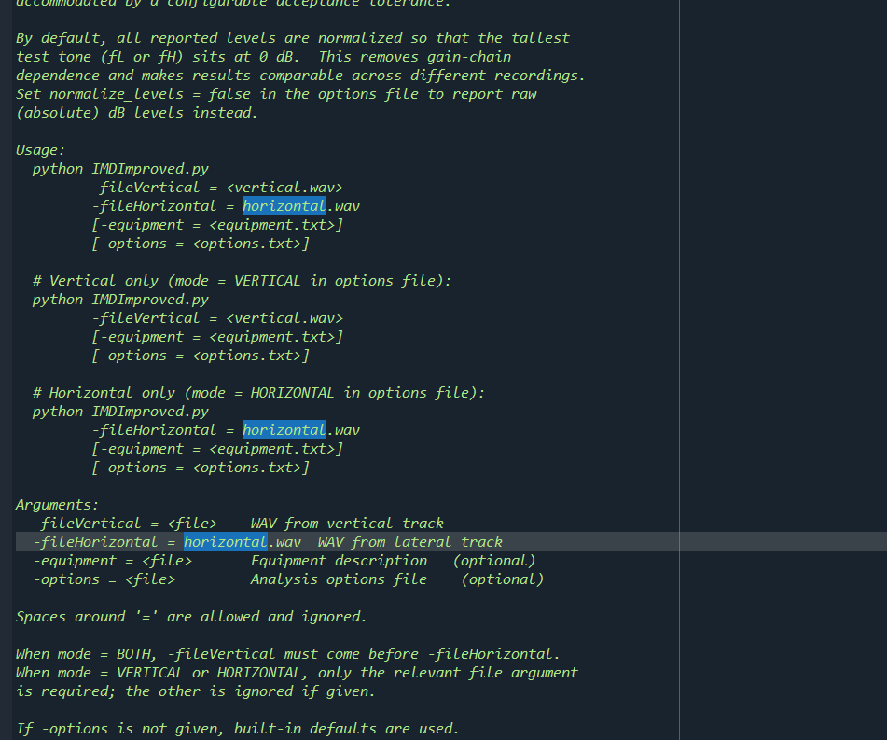
Task: Click the line starting 'By default, all reported levels'
Action: 293,38
